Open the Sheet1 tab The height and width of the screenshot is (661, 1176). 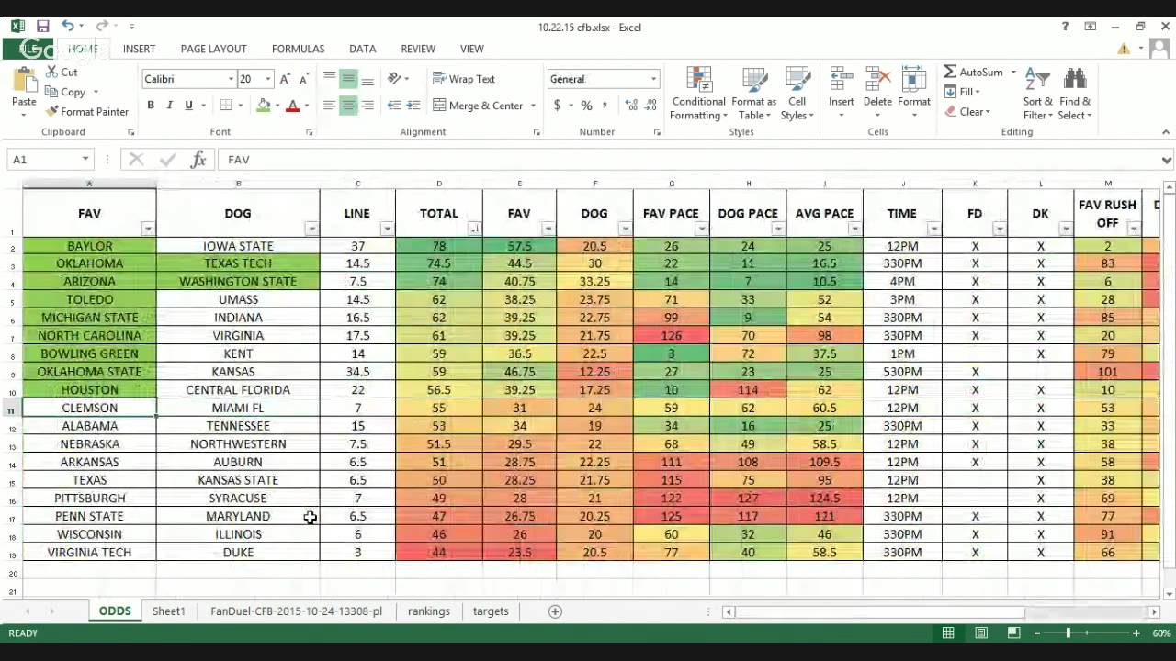point(169,611)
